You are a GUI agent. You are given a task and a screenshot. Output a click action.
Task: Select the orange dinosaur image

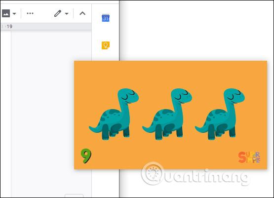click(170, 115)
